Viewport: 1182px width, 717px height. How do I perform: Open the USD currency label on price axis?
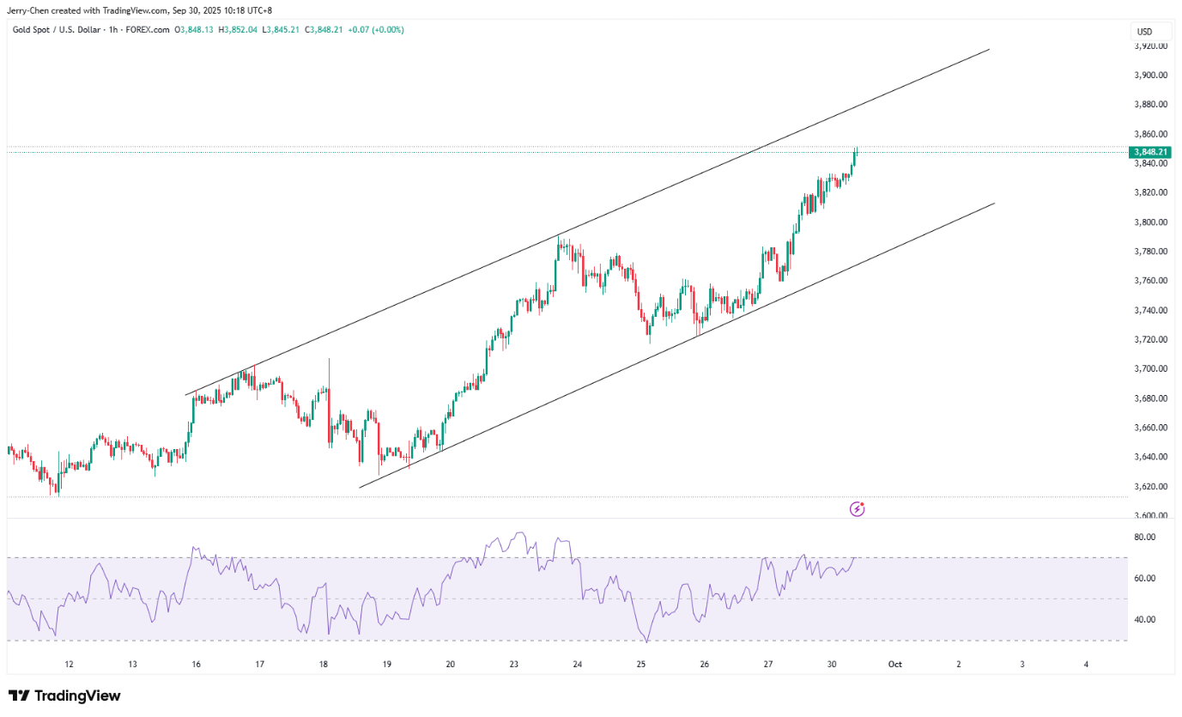pos(1144,32)
